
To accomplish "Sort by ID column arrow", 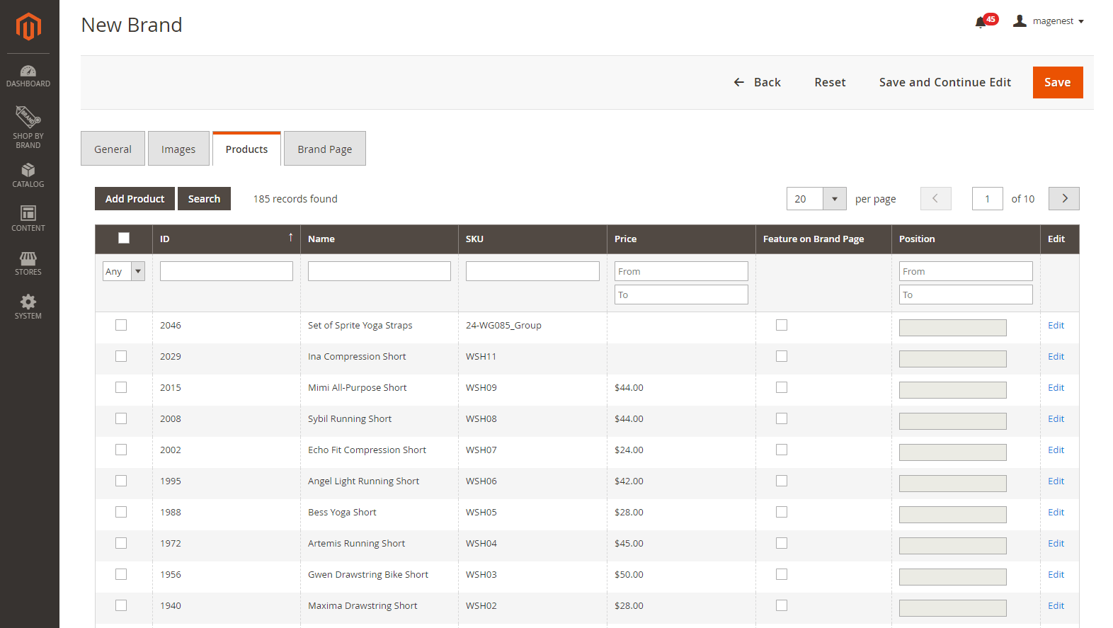I will tap(290, 238).
